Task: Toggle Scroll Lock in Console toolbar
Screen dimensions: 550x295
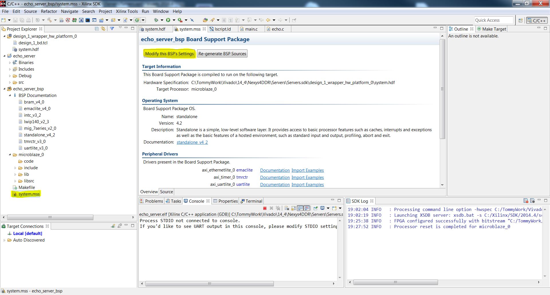Action: tap(293, 208)
